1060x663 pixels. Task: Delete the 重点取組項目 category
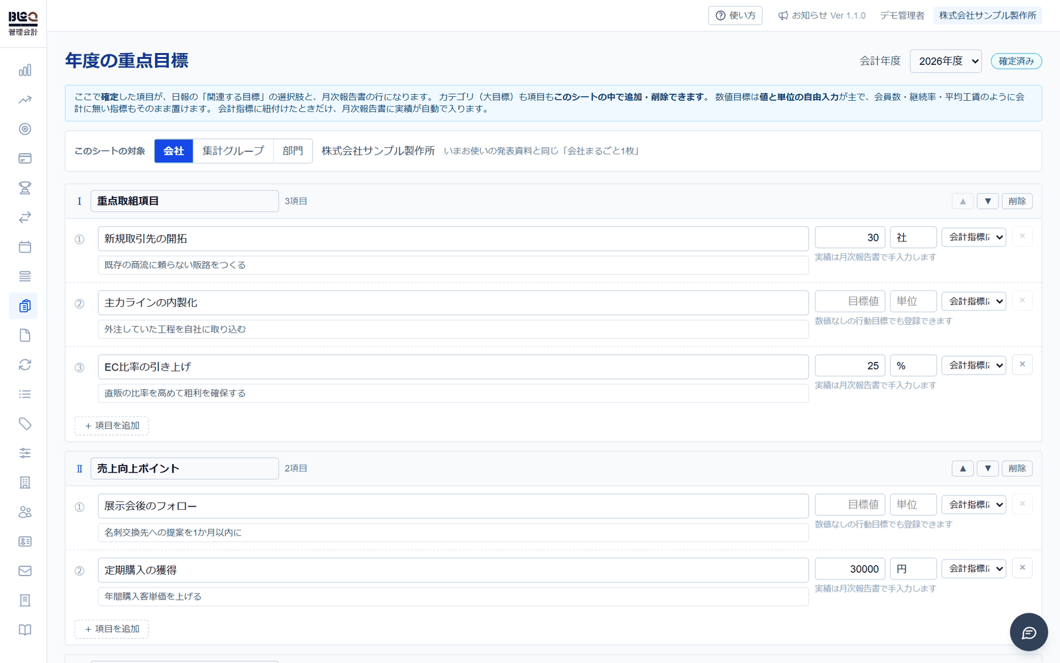click(x=1017, y=201)
